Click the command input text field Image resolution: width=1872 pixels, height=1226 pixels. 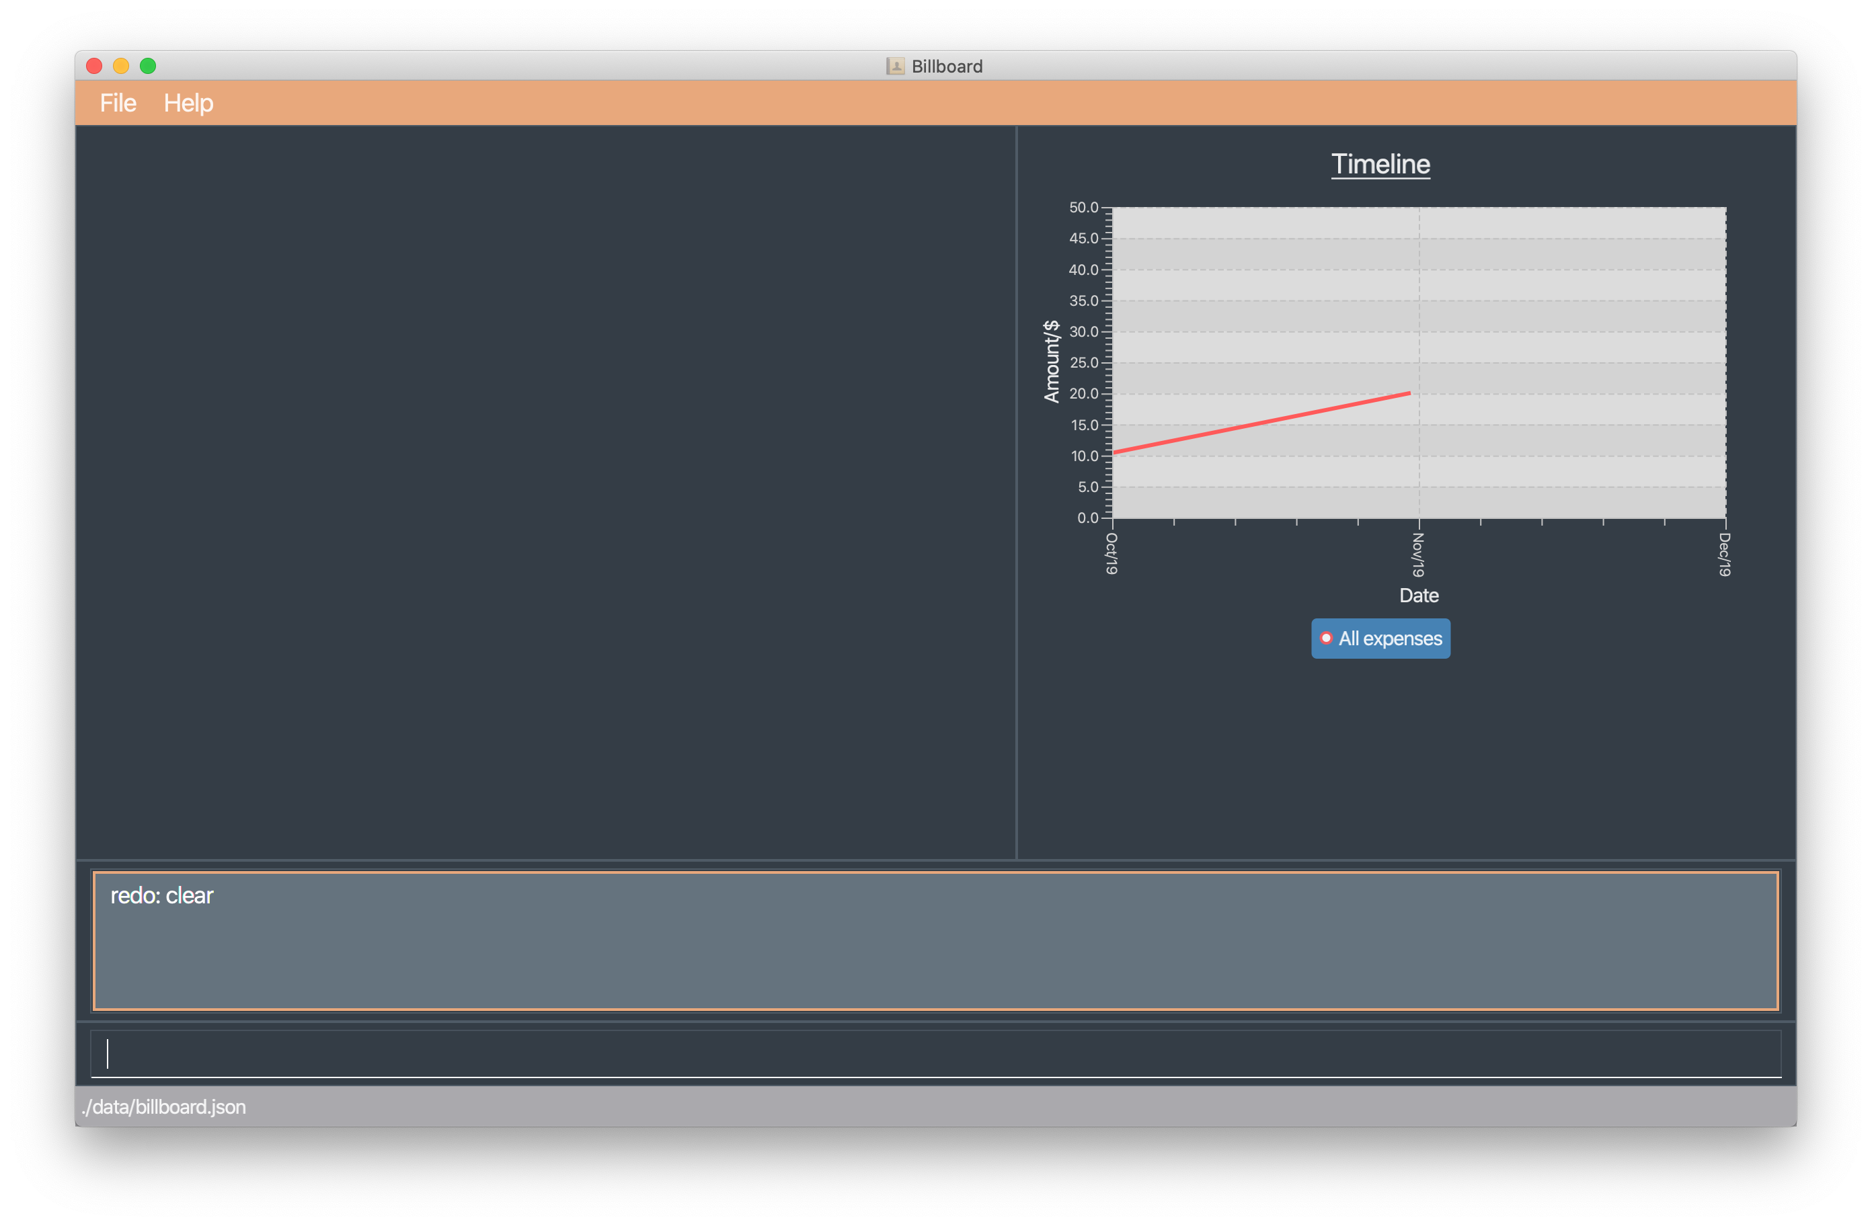935,1054
